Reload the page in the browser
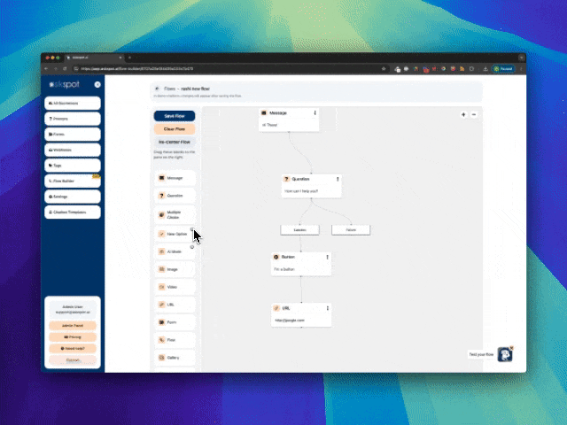Screen dimensions: 567x425 [x=65, y=69]
